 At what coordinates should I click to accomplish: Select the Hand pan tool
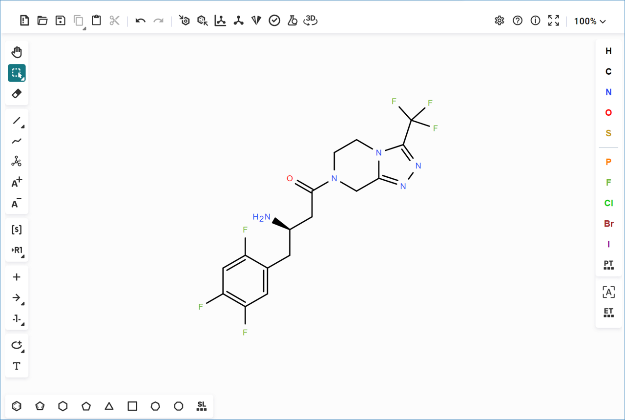point(17,52)
